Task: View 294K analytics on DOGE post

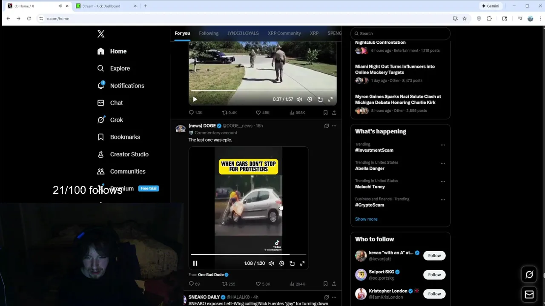Action: click(x=297, y=284)
